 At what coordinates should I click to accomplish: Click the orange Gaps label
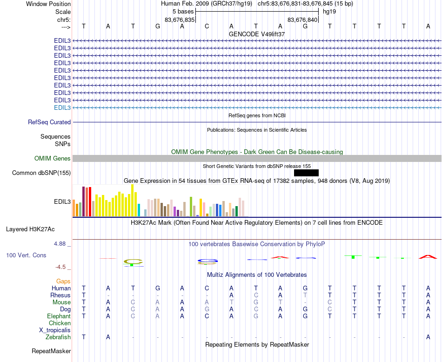click(x=63, y=282)
